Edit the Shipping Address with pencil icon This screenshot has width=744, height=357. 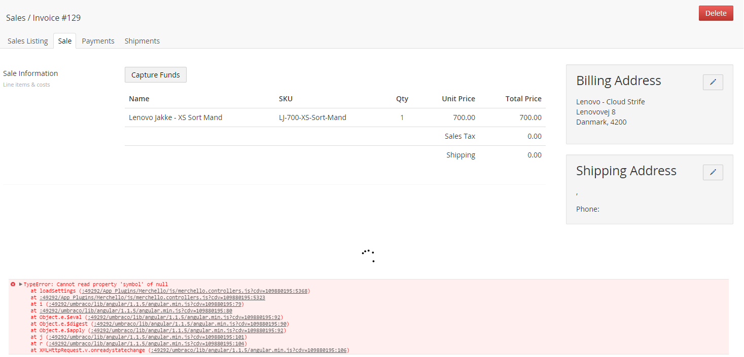(x=713, y=172)
